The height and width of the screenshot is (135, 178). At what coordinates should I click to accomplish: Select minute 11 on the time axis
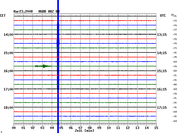(118, 128)
